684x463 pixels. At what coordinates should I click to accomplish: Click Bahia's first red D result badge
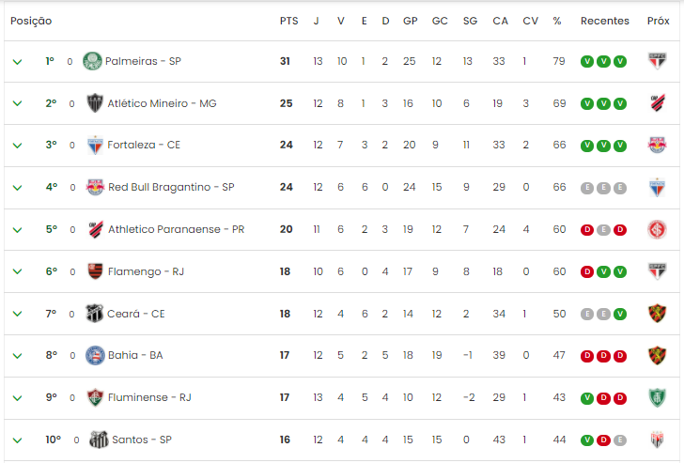pos(587,356)
